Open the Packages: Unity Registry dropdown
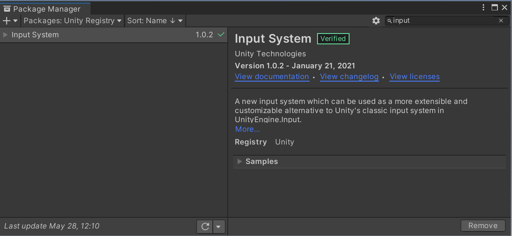 73,21
